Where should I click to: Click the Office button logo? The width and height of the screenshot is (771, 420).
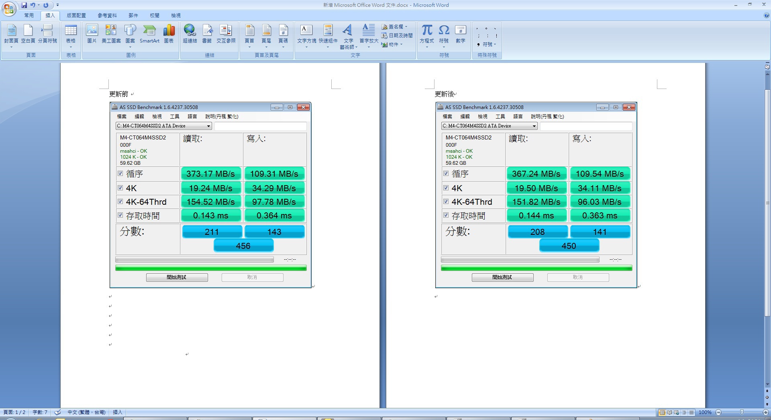pos(9,8)
